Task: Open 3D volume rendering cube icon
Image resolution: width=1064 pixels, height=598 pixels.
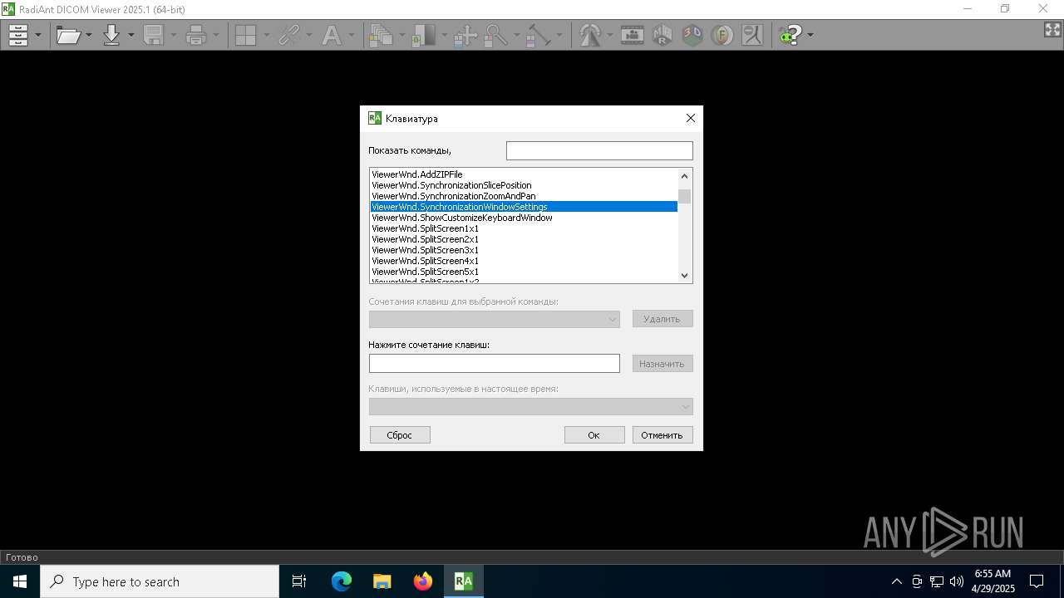Action: coord(692,35)
